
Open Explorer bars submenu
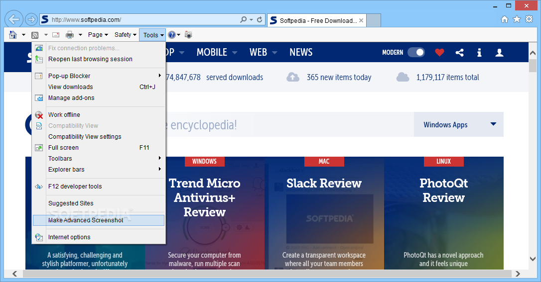(99, 170)
